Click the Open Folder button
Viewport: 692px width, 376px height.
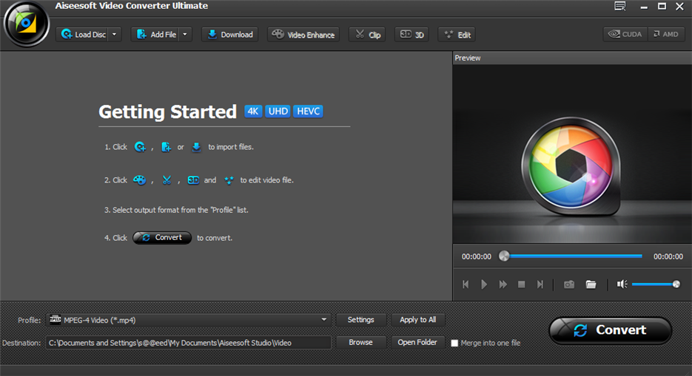point(417,342)
